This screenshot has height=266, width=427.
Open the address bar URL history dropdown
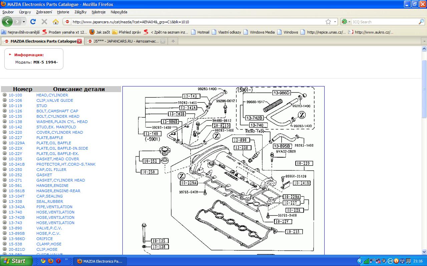point(335,22)
